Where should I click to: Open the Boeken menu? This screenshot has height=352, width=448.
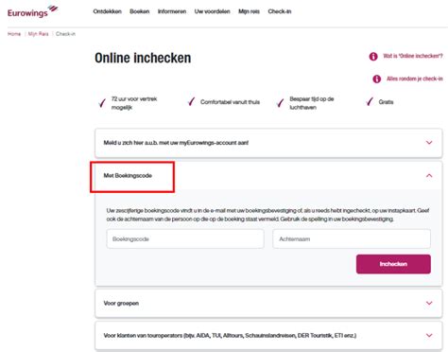tap(139, 11)
